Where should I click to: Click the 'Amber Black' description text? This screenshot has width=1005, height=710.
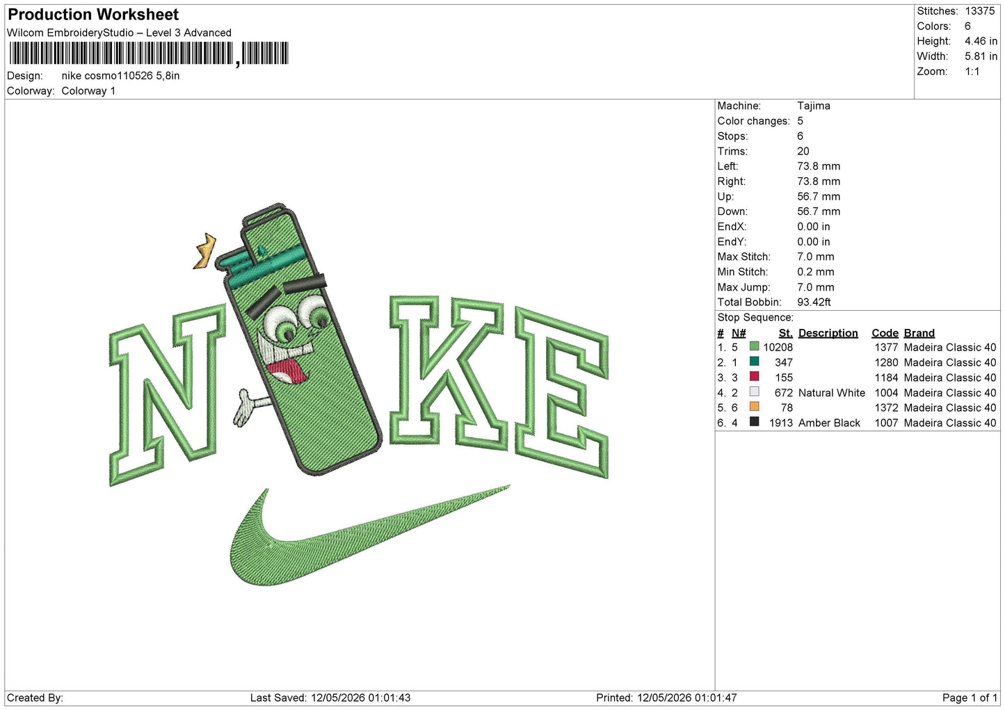coord(829,423)
